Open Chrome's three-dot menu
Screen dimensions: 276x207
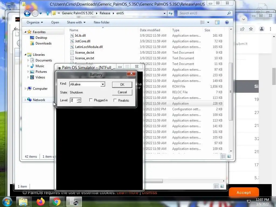pyautogui.click(x=270, y=29)
